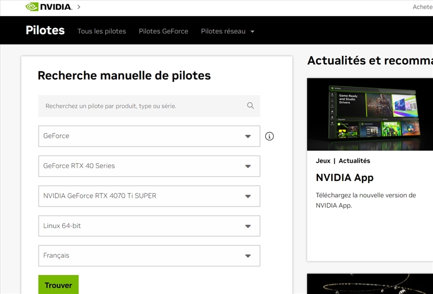
Task: Open the RTX 4070 Ti SUPER dropdown
Action: [149, 196]
